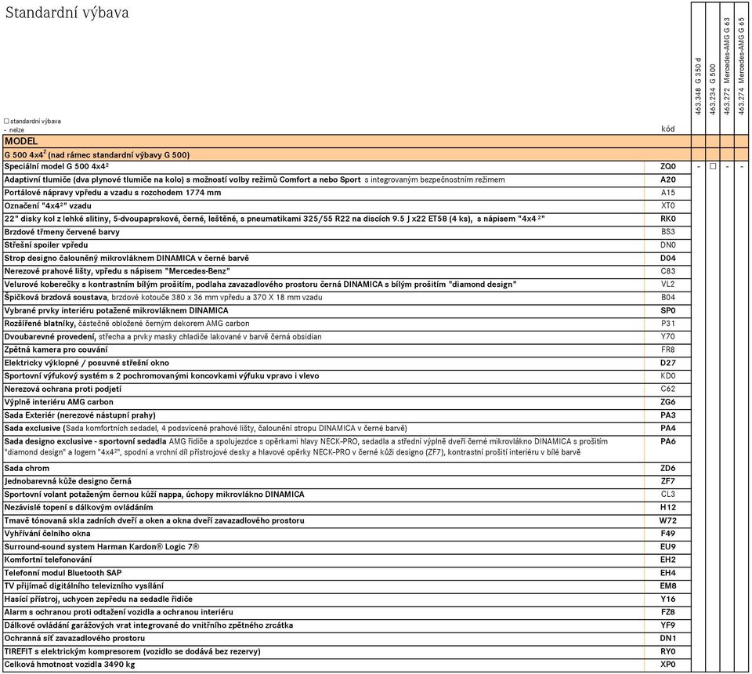Click "Rozšířené blatníky" row text
Viewport: 752px width, 674px height.
(127, 324)
